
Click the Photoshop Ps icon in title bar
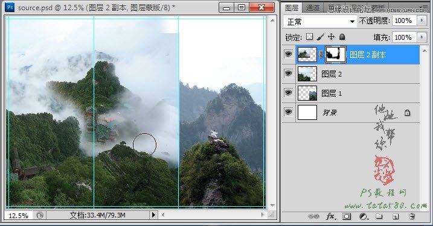(10, 7)
